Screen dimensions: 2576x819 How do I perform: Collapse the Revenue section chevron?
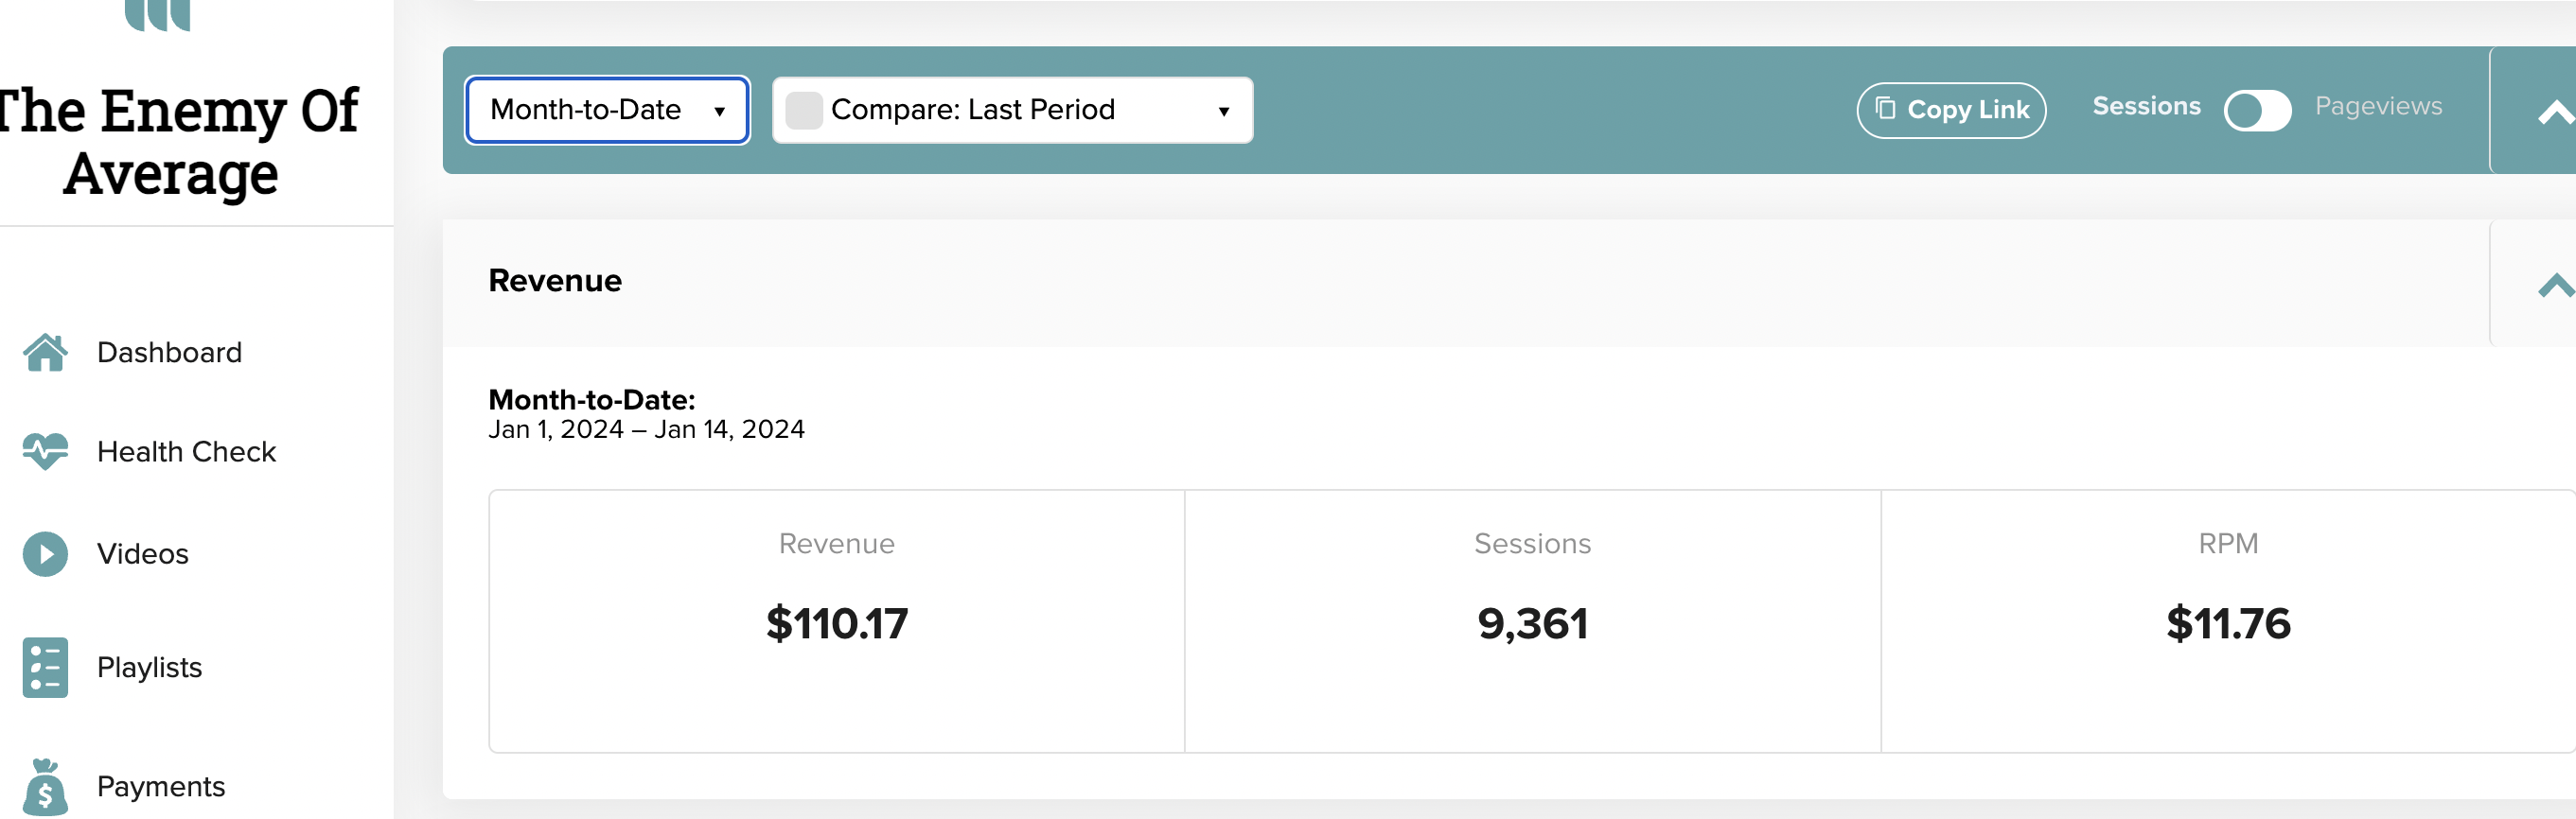[x=2555, y=285]
